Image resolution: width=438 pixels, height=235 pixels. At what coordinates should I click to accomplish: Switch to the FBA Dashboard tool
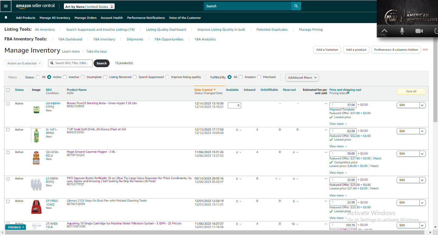click(x=70, y=39)
